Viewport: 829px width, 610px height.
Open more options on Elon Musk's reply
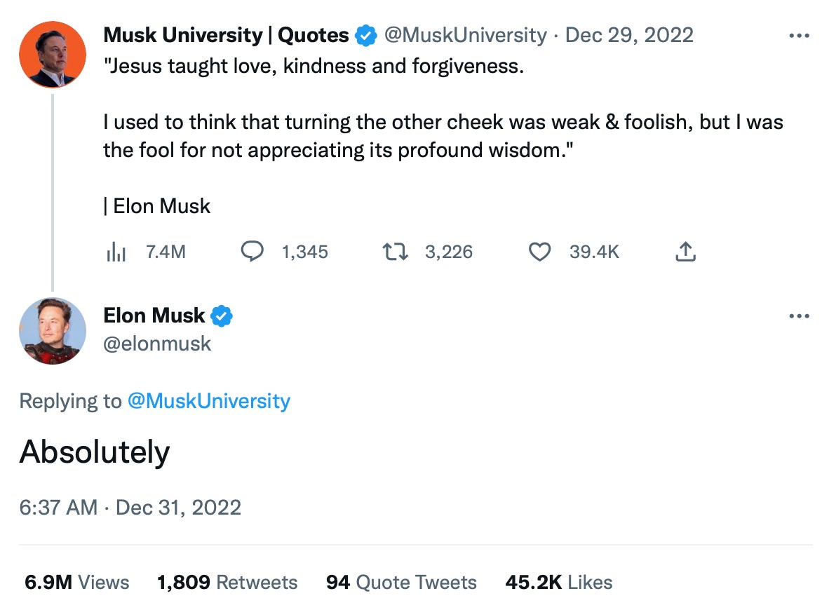[799, 317]
